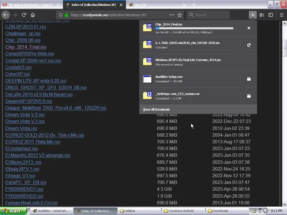Image resolution: width=287 pixels, height=215 pixels.
Task: Open containing folder for CS2_russian.rar
Action: pyautogui.click(x=249, y=96)
